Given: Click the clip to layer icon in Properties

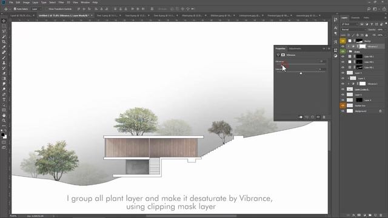Looking at the screenshot, I should click(301, 117).
